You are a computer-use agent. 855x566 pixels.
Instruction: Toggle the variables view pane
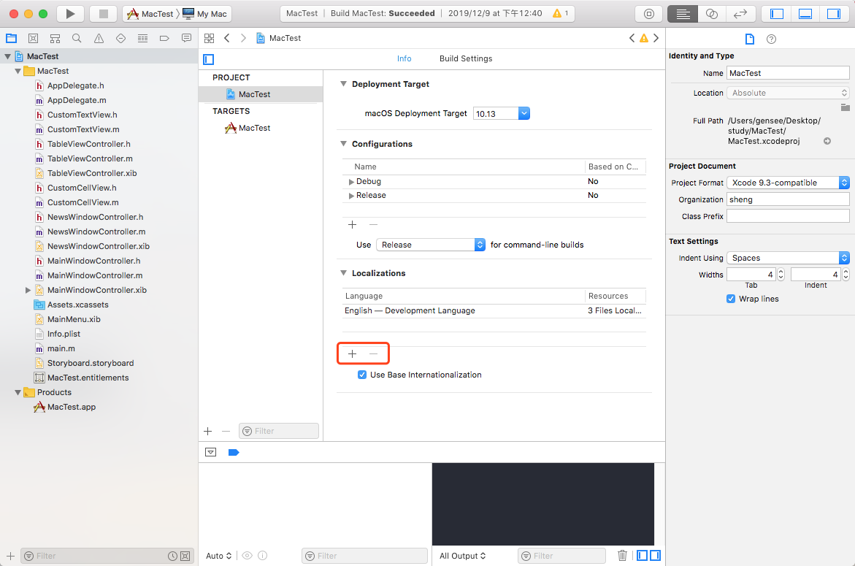643,555
